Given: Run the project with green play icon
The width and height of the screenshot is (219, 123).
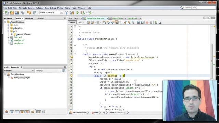Looking at the screenshot, I should (x=77, y=13).
